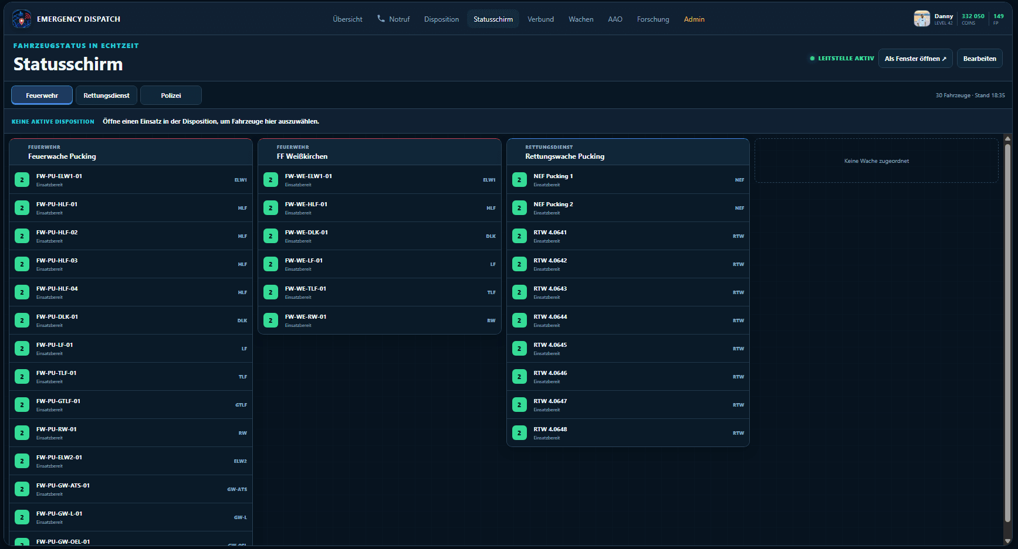Click status badge of FW-PU-ELW1-01

coord(22,180)
